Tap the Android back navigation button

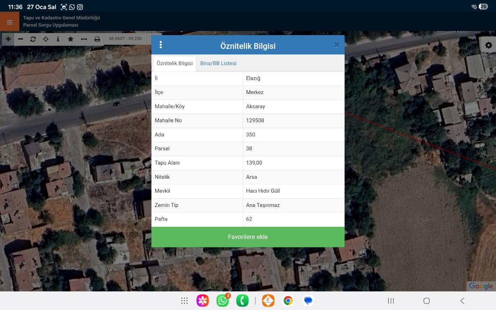462,301
